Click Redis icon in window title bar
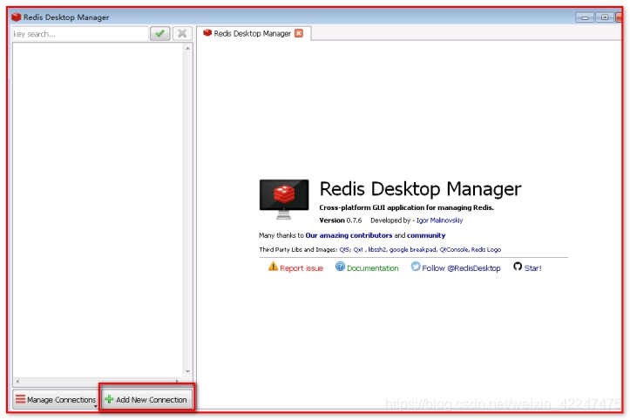The image size is (630, 420). pos(16,17)
